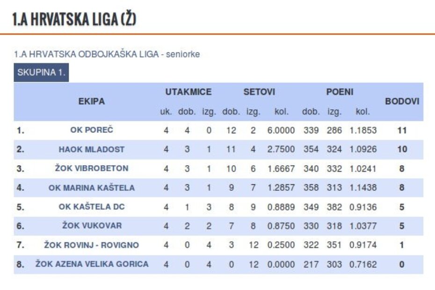Click the ŽOK VIBROBETON team name
This screenshot has height=290, width=435.
point(92,168)
